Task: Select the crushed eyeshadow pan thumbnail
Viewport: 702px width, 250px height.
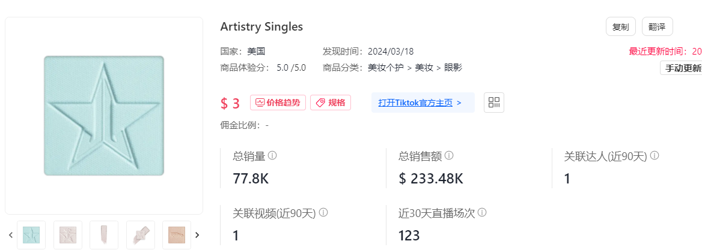Action: point(141,235)
